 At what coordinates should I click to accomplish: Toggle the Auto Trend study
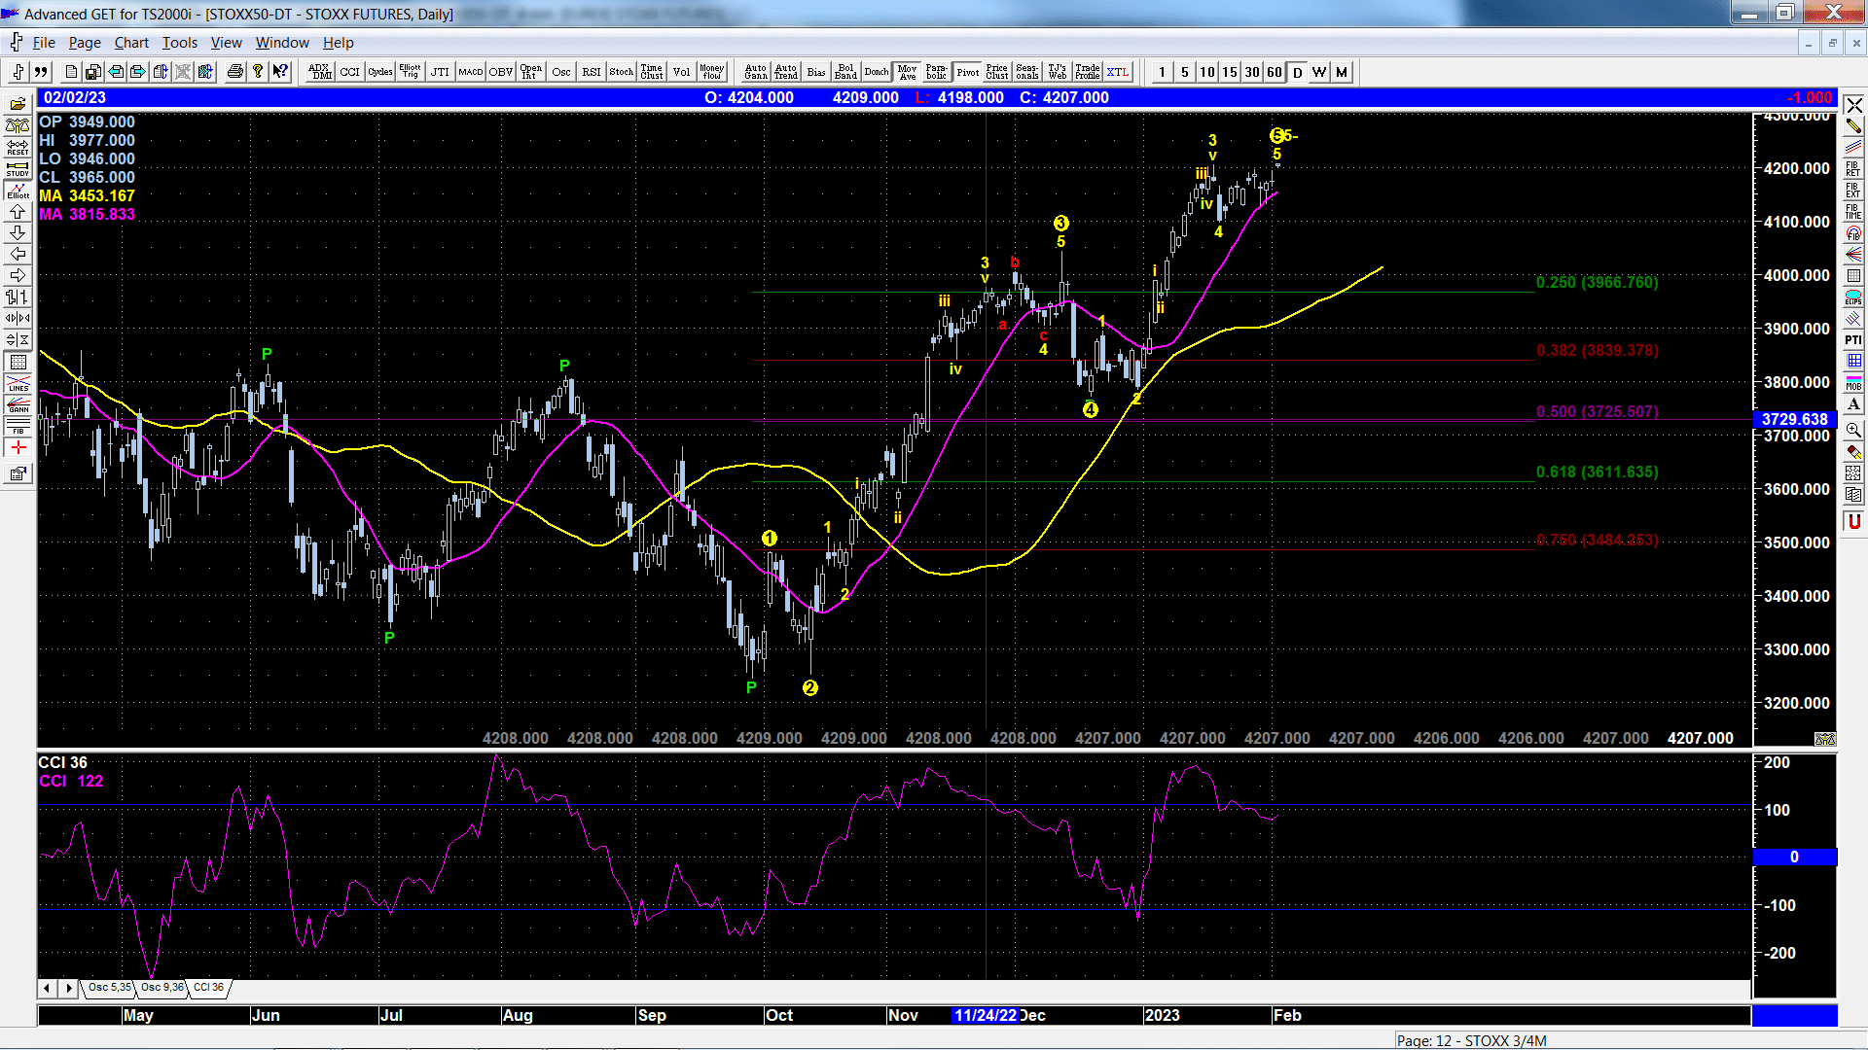click(785, 72)
